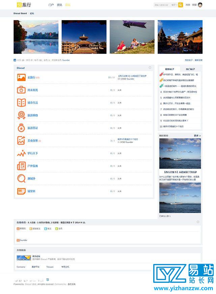Screen dimensions: 216x294
Task: Click the orange rocket icon on second ranked post
Action: pyautogui.click(x=161, y=80)
